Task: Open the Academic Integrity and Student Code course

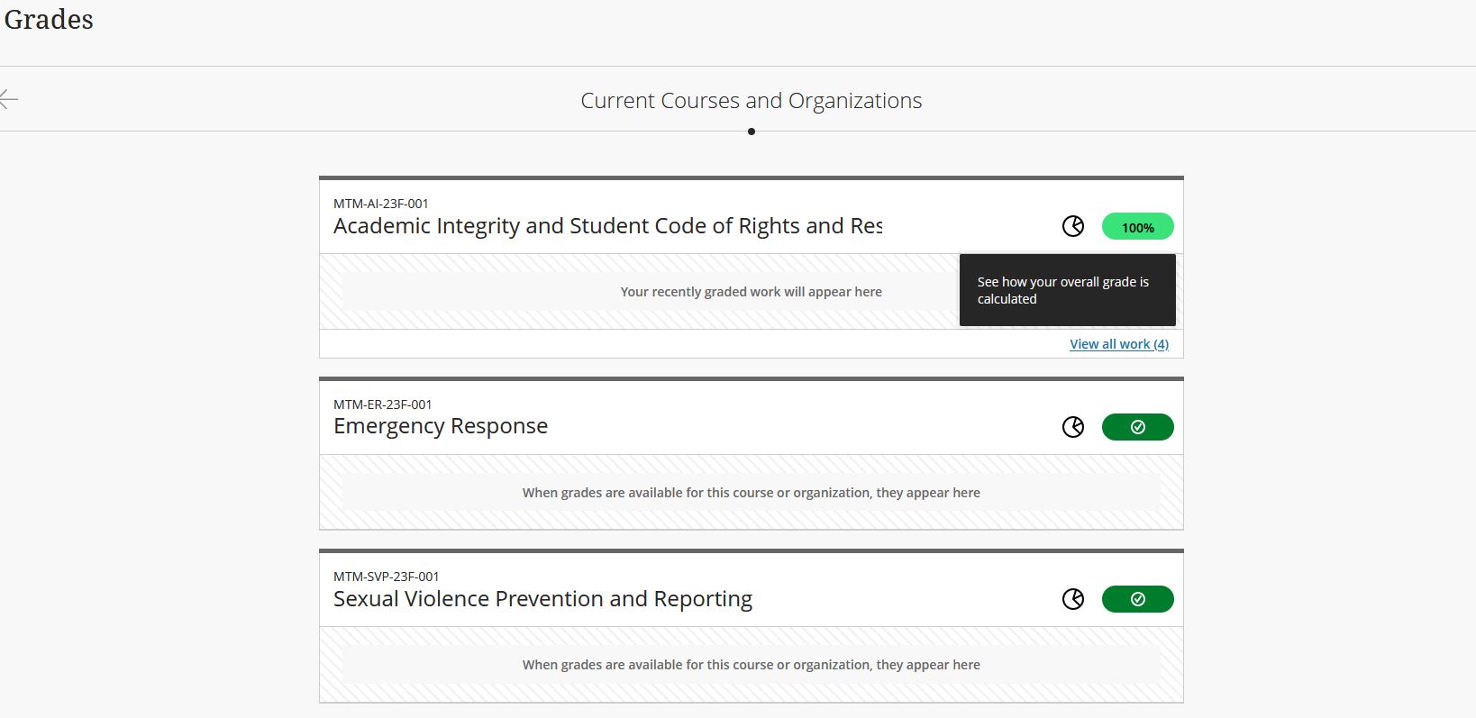Action: (x=607, y=226)
